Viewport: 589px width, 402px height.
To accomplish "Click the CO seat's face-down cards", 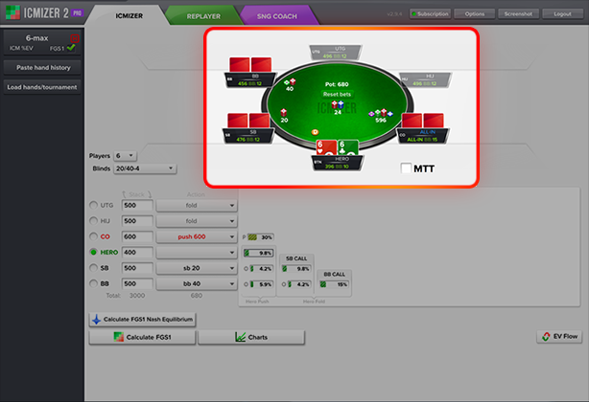I will tap(423, 121).
